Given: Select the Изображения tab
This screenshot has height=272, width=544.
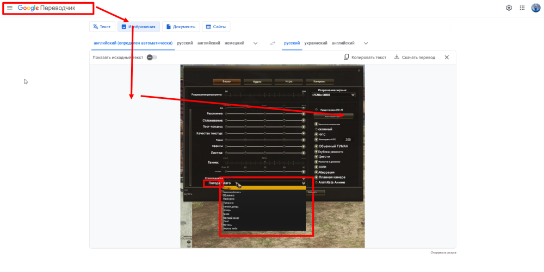Looking at the screenshot, I should [139, 27].
